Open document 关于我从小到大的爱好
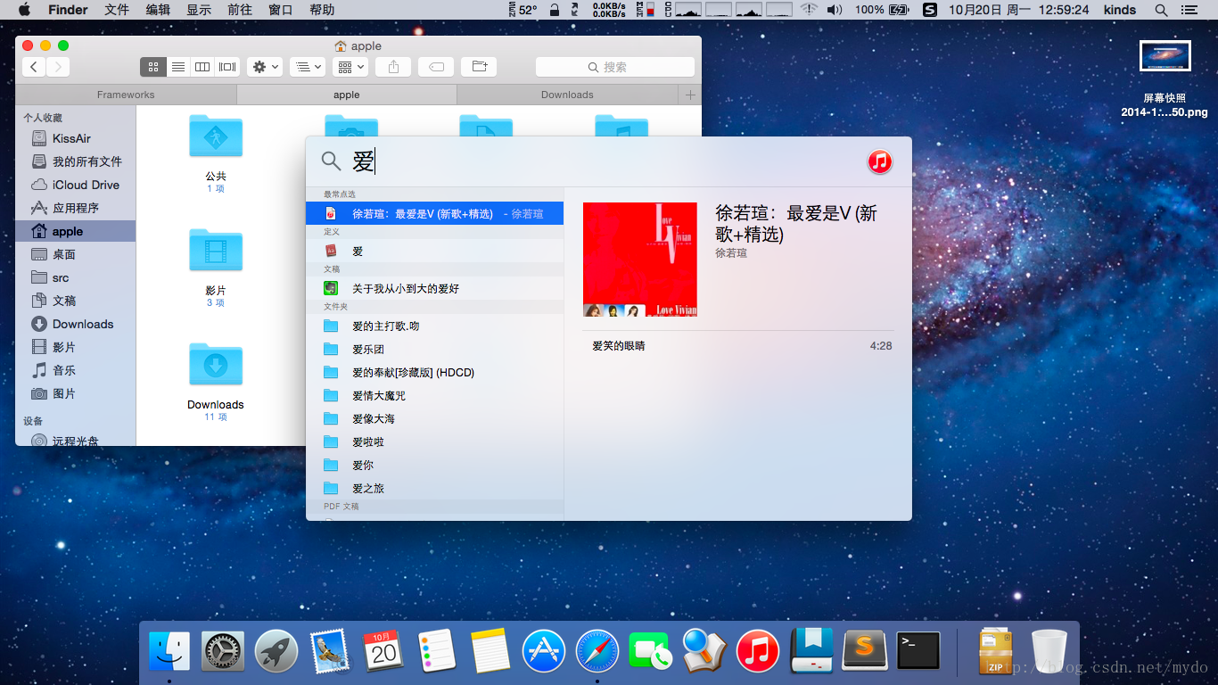Image resolution: width=1218 pixels, height=685 pixels. tap(434, 289)
